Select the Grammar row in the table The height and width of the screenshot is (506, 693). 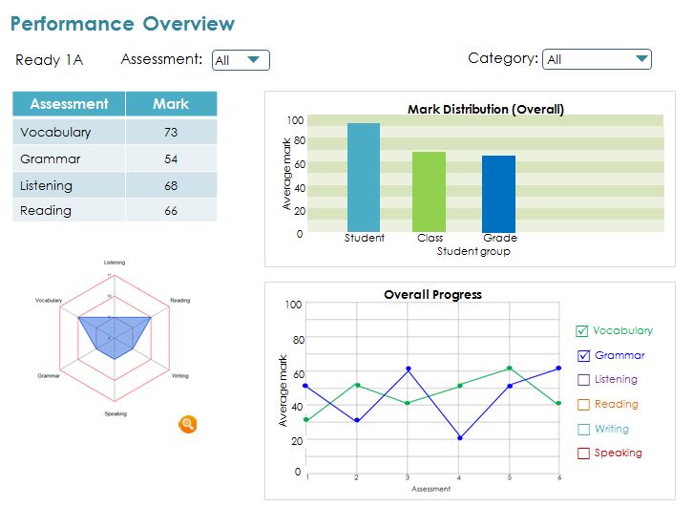pos(115,158)
